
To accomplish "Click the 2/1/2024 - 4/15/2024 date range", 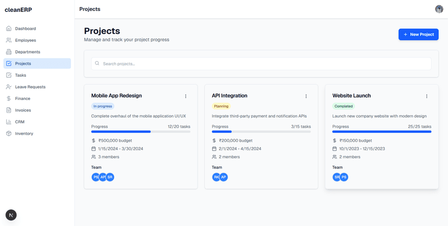I will pyautogui.click(x=240, y=149).
